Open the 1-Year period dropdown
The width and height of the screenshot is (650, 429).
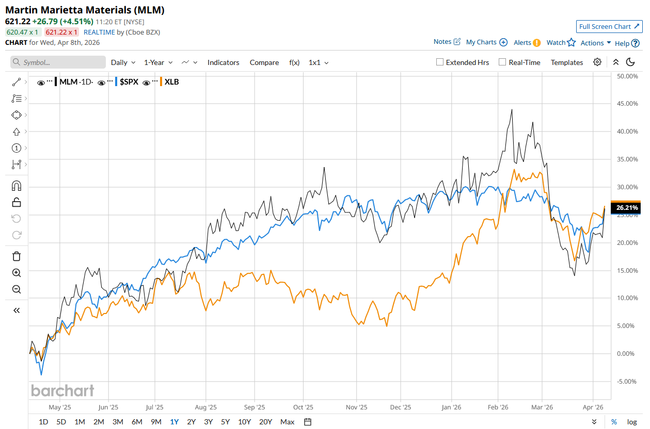click(158, 62)
